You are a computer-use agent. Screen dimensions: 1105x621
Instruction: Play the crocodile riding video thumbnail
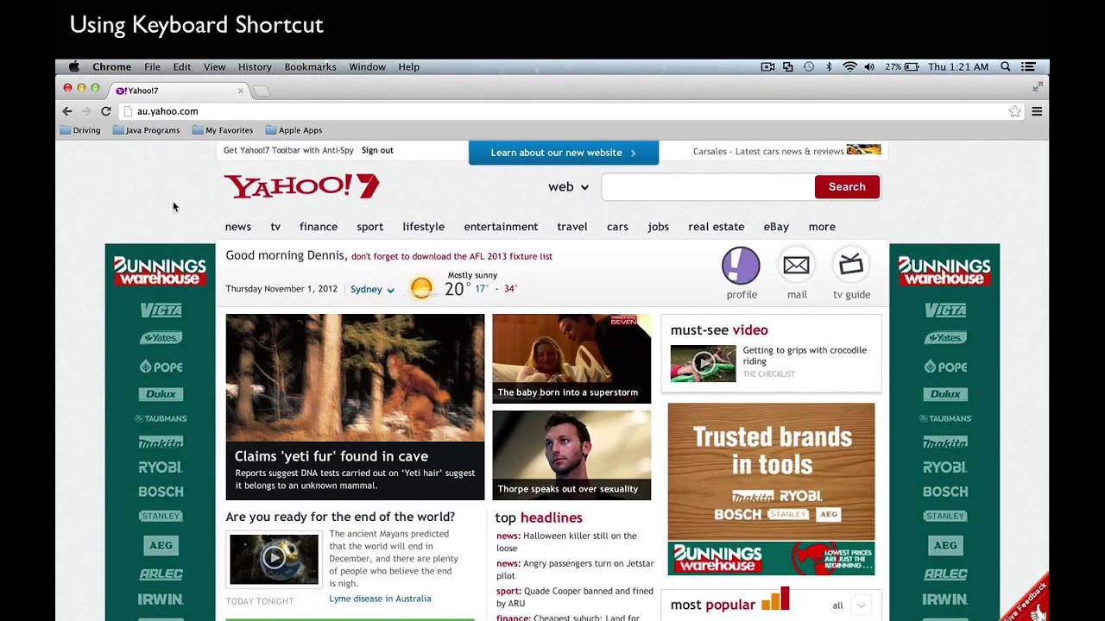tap(703, 363)
